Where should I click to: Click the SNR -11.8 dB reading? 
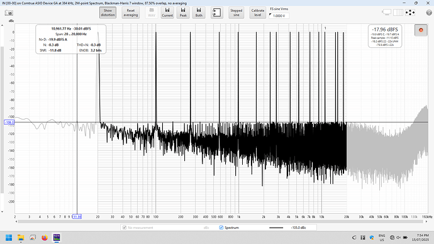[51, 50]
